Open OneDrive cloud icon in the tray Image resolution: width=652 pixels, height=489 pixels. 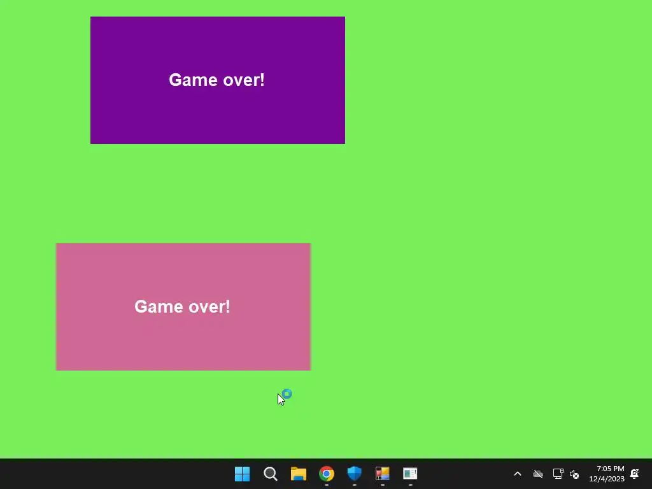point(538,474)
